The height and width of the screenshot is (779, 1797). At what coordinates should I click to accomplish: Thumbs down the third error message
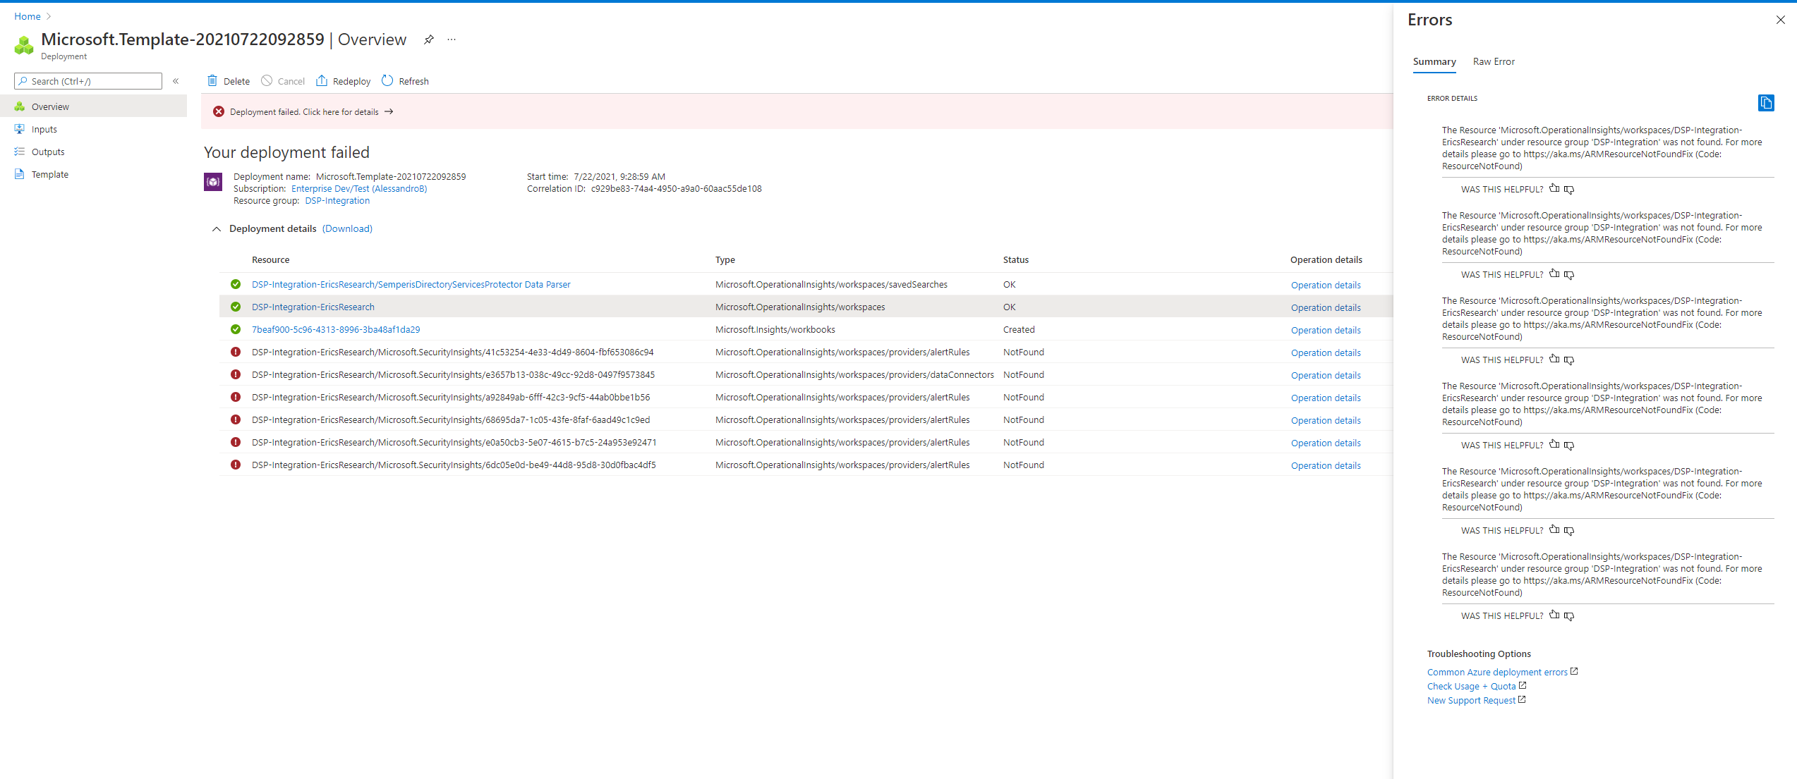point(1569,360)
